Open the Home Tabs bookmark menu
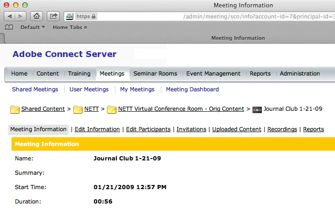The height and width of the screenshot is (210, 335). 70,27
